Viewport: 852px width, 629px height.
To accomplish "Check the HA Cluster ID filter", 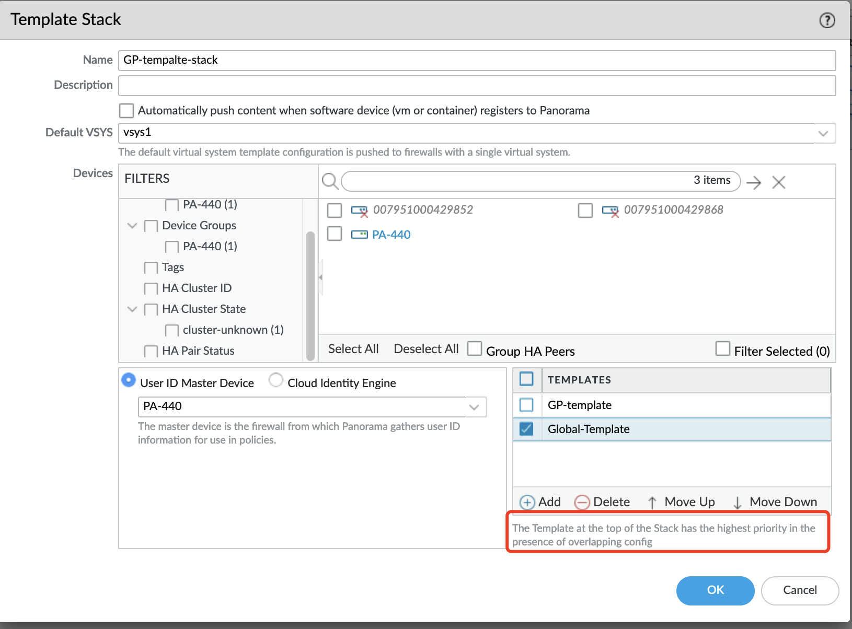I will click(151, 288).
